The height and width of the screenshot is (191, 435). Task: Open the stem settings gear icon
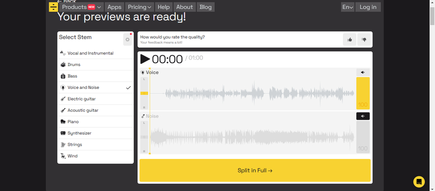pos(127,40)
